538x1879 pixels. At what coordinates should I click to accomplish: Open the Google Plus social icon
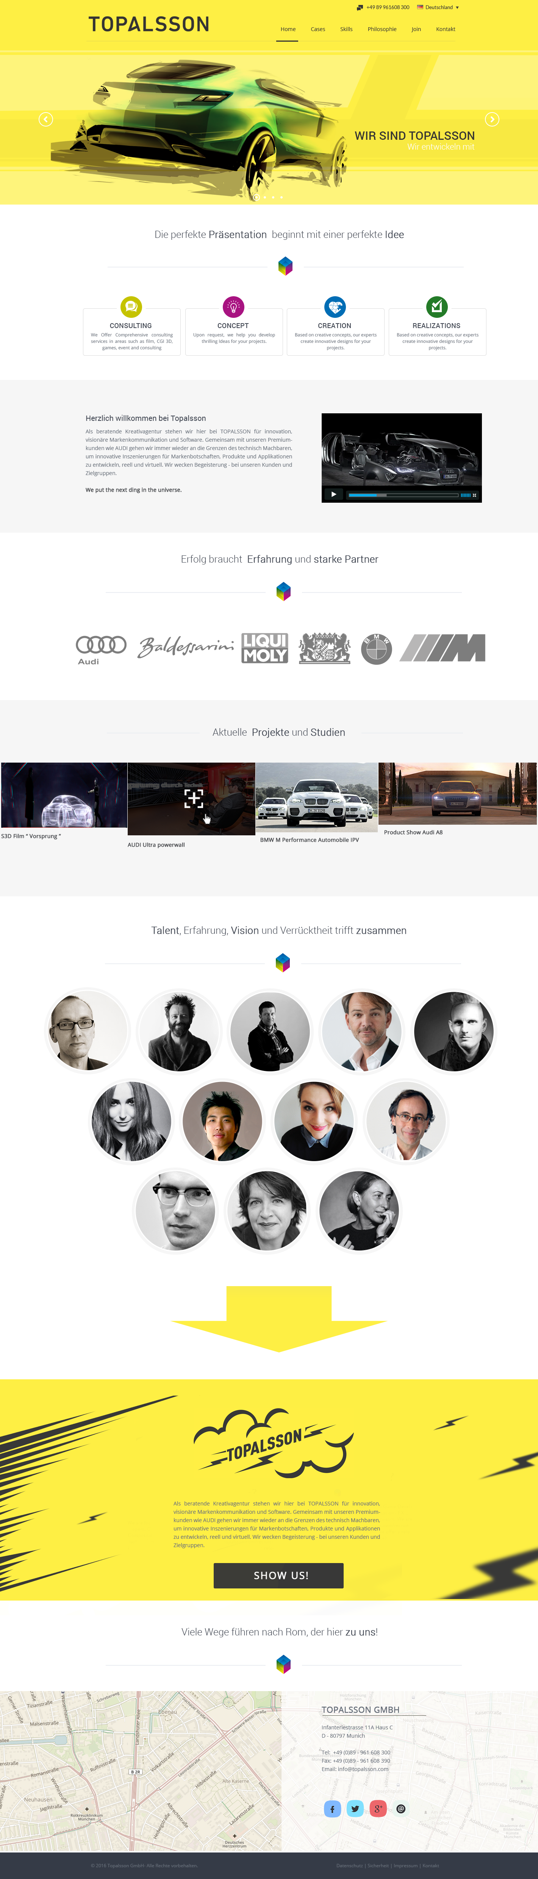377,1808
